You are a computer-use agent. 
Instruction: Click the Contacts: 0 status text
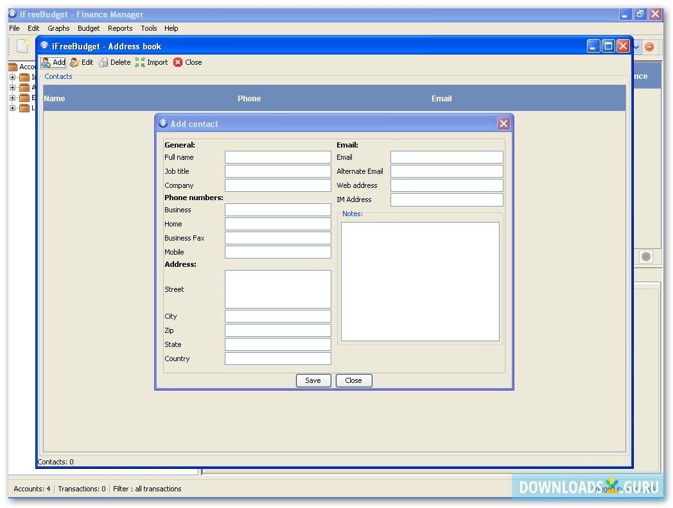pyautogui.click(x=56, y=462)
